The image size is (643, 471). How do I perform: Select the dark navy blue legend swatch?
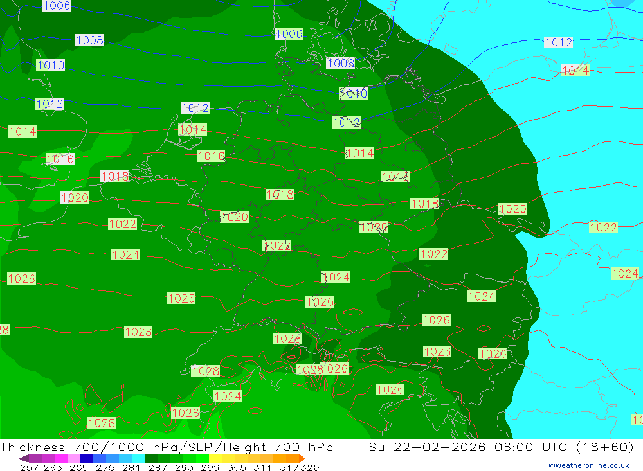click(x=87, y=458)
